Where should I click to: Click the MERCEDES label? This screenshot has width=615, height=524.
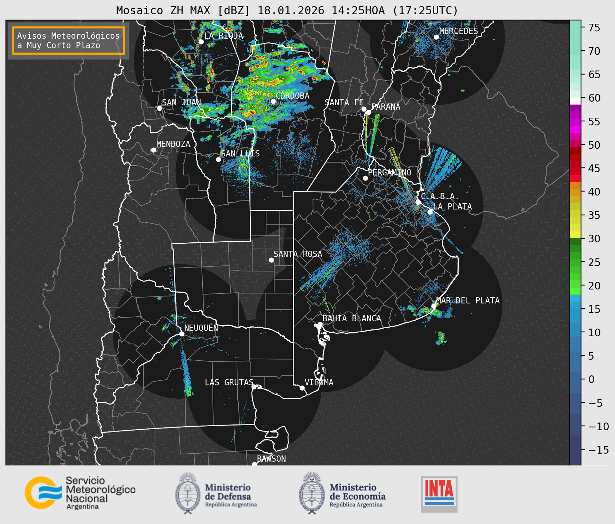459,31
